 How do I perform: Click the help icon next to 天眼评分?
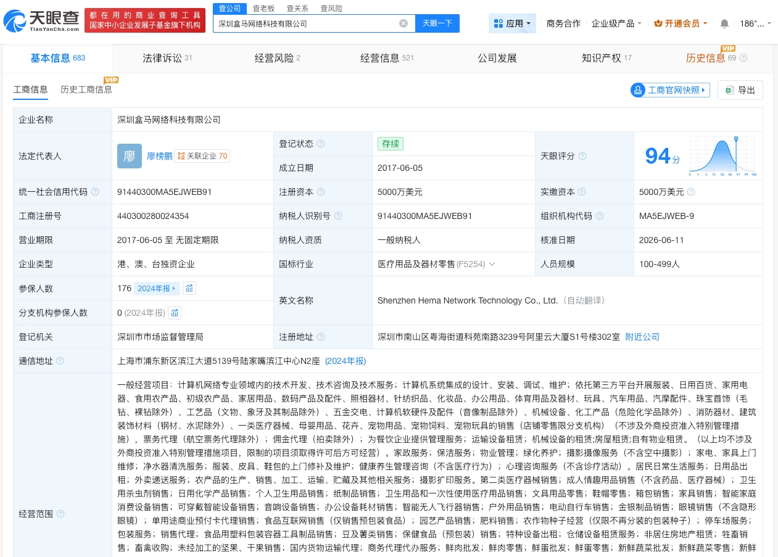tap(582, 156)
